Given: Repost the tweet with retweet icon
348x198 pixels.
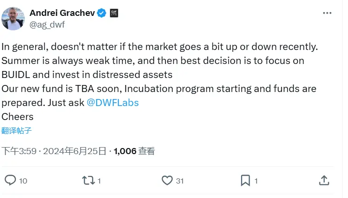Looking at the screenshot, I should click(89, 180).
